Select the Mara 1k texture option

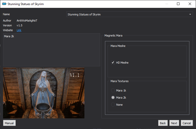[113, 90]
